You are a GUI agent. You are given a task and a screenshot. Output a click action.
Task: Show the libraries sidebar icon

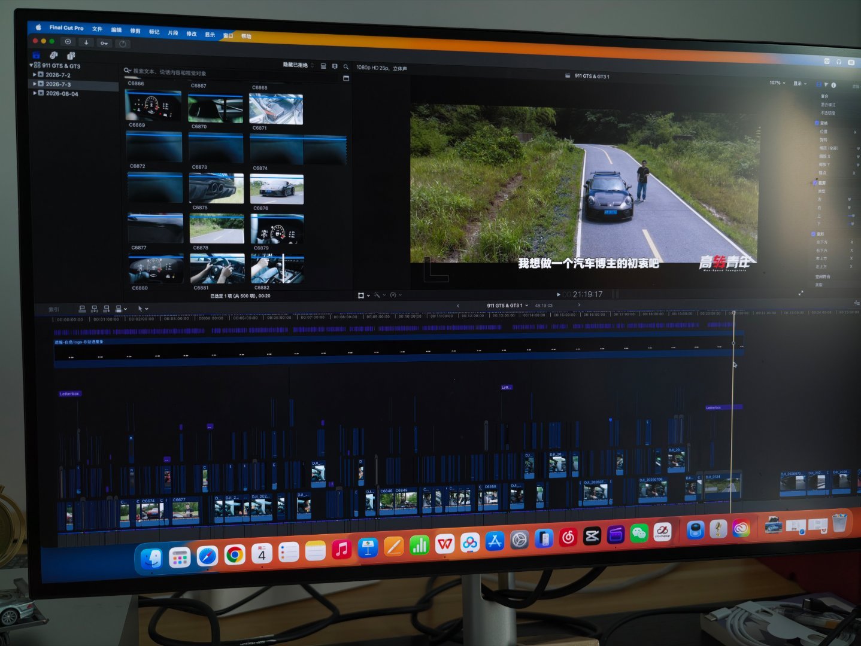point(37,55)
